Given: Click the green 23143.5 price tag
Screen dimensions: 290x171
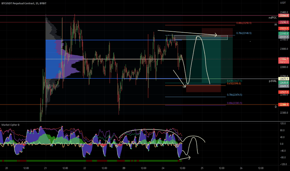Looking at the screenshot, I should coord(284,34).
